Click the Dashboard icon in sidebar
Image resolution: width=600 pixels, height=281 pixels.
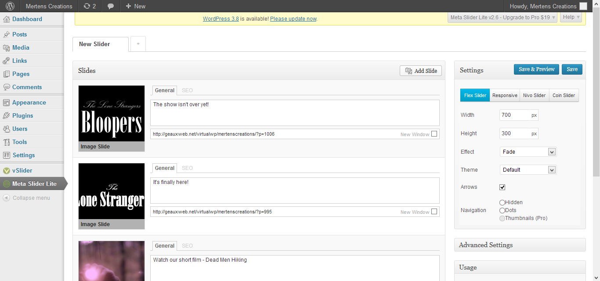[x=6, y=19]
